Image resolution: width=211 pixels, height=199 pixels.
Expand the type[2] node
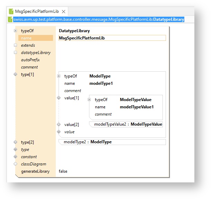15,142
